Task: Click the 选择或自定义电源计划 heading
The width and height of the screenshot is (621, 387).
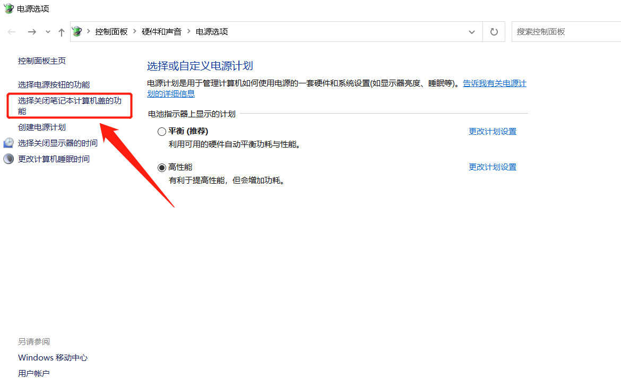Action: click(200, 66)
